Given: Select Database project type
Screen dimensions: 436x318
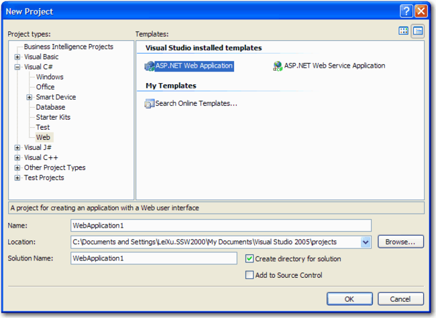Looking at the screenshot, I should coord(50,107).
